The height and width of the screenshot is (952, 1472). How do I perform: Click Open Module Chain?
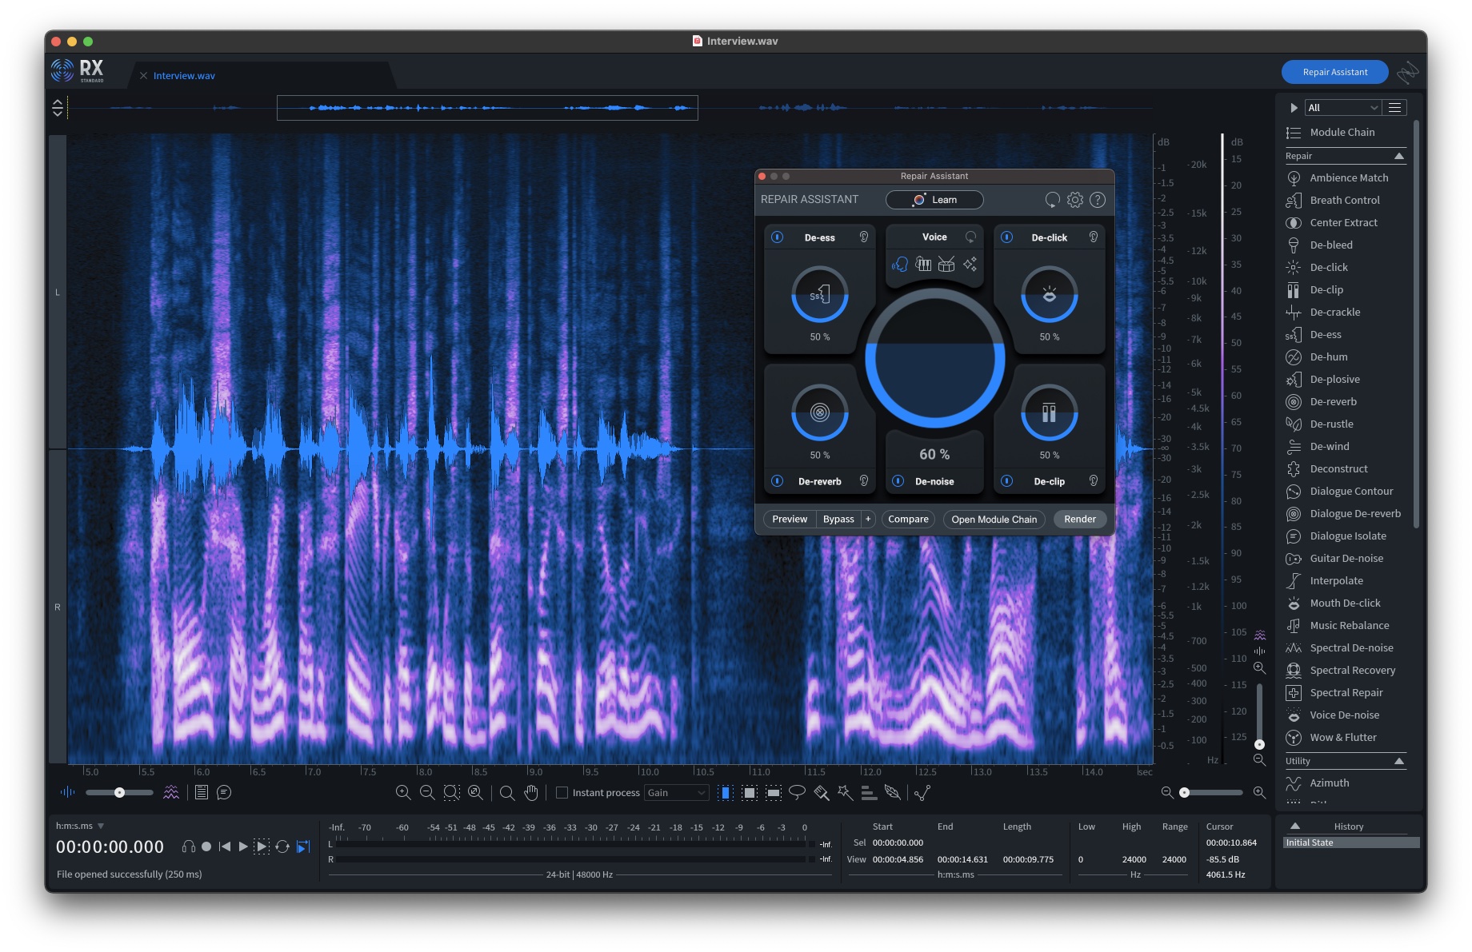click(x=994, y=519)
